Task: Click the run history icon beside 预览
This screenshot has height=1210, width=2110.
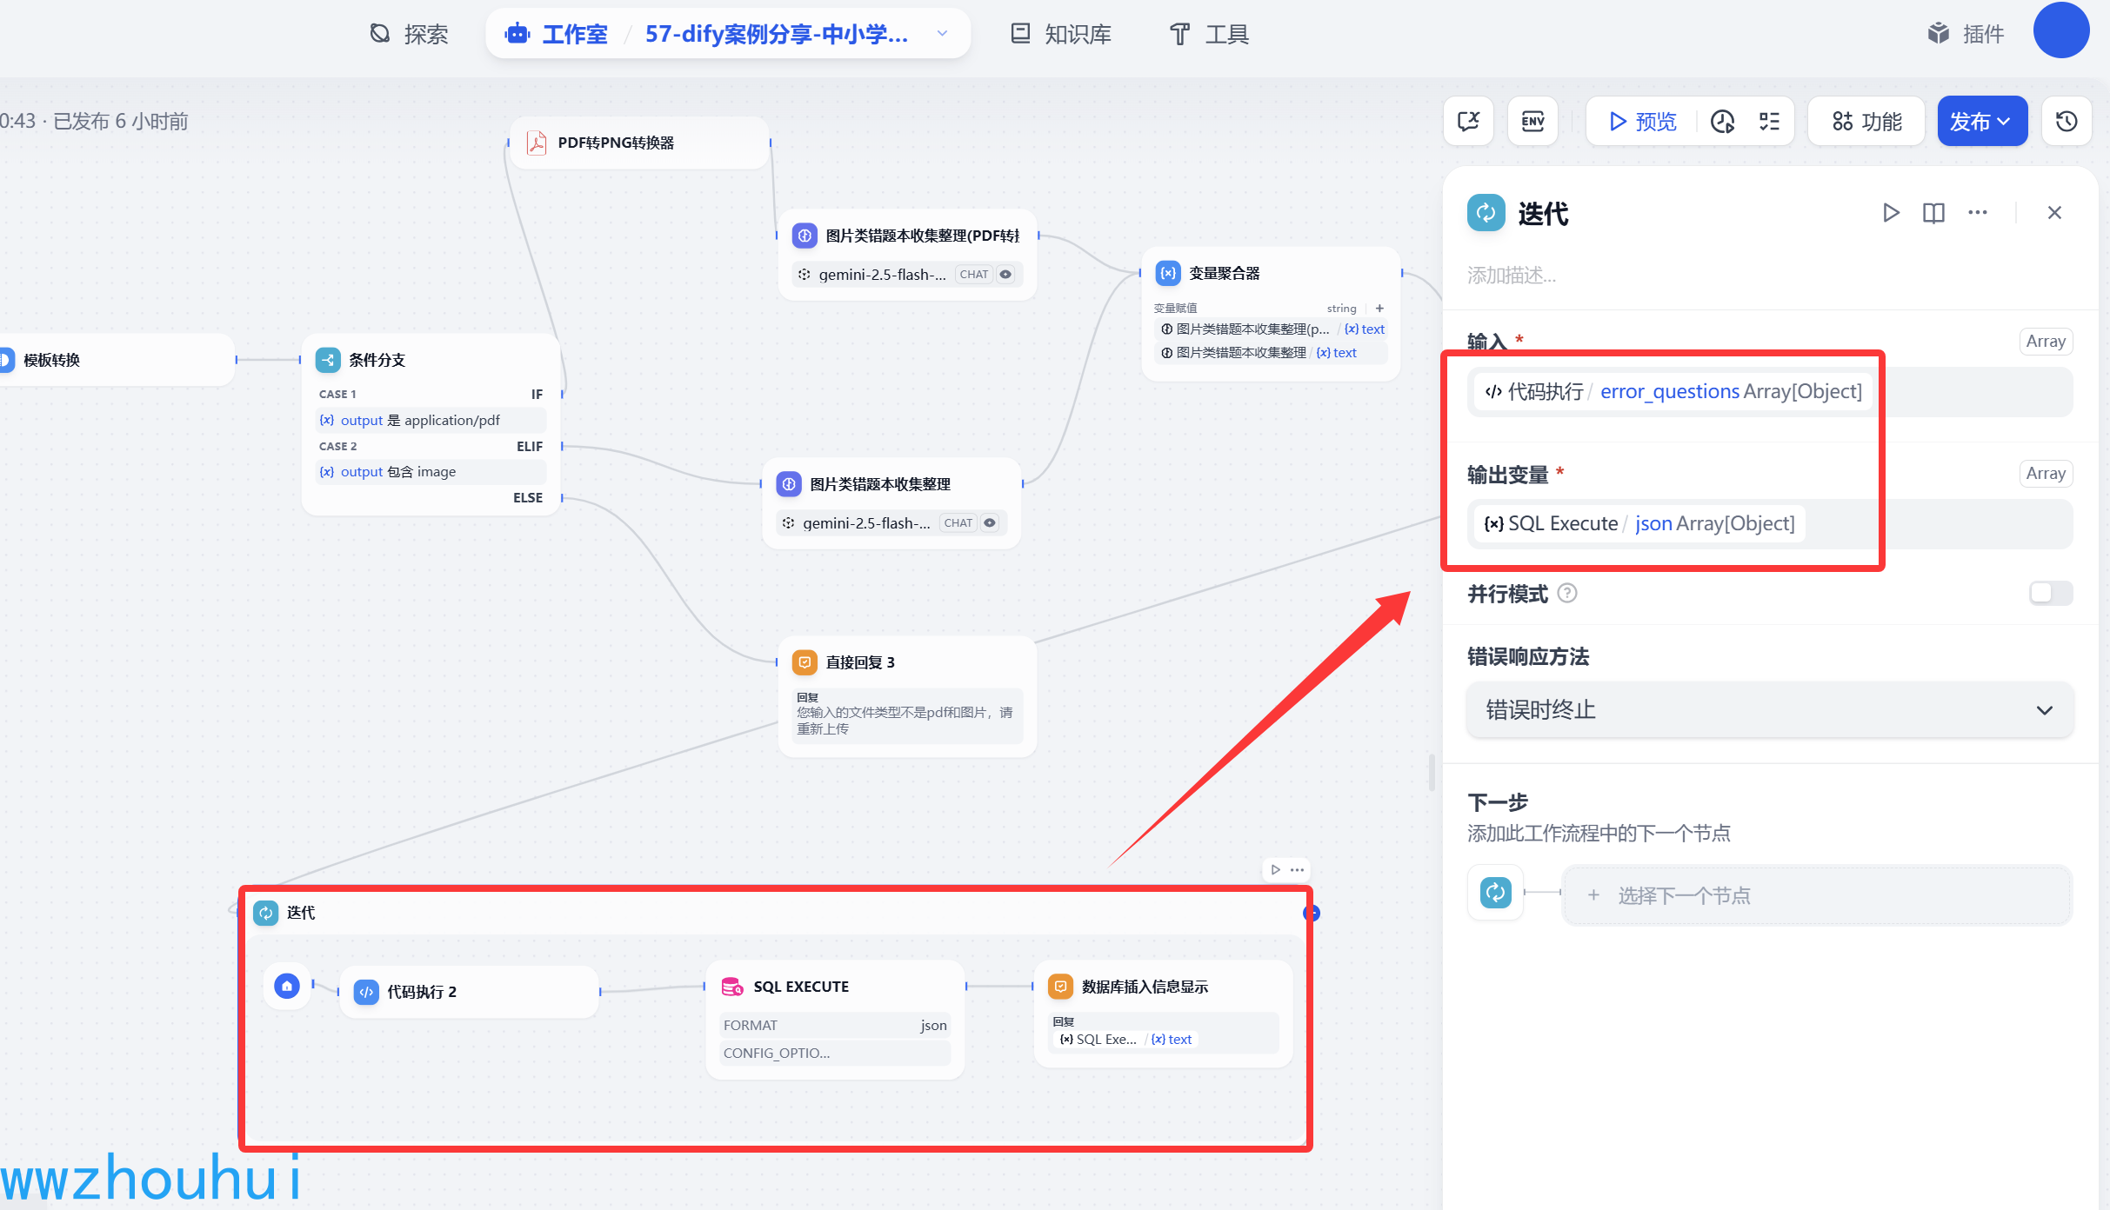Action: pos(1722,122)
